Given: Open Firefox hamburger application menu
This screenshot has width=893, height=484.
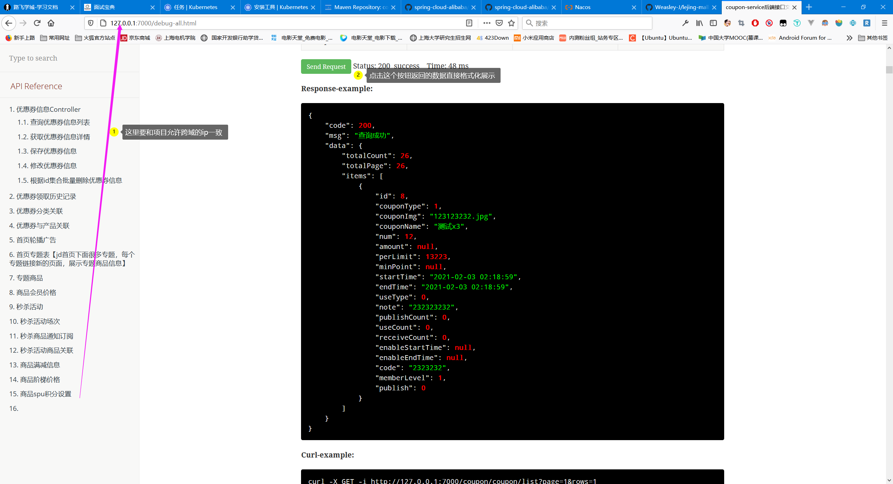Looking at the screenshot, I should [884, 23].
